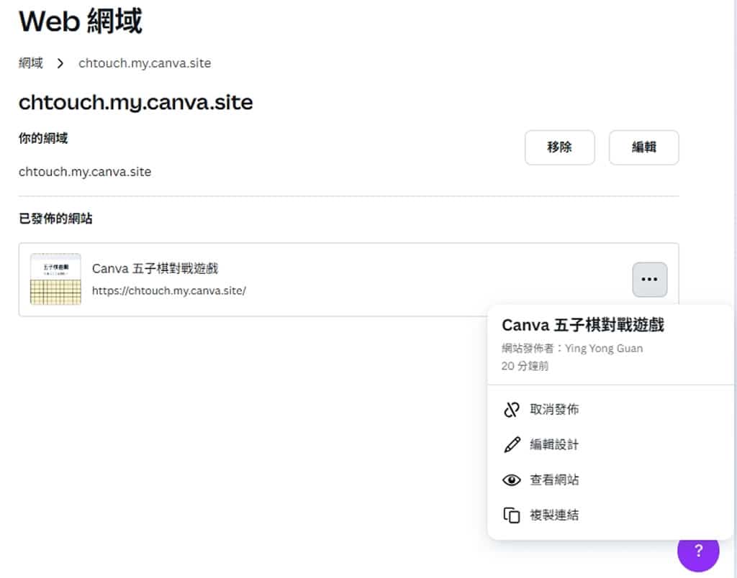737x578 pixels.
Task: Select 複製連結 from the menu
Action: pyautogui.click(x=610, y=515)
